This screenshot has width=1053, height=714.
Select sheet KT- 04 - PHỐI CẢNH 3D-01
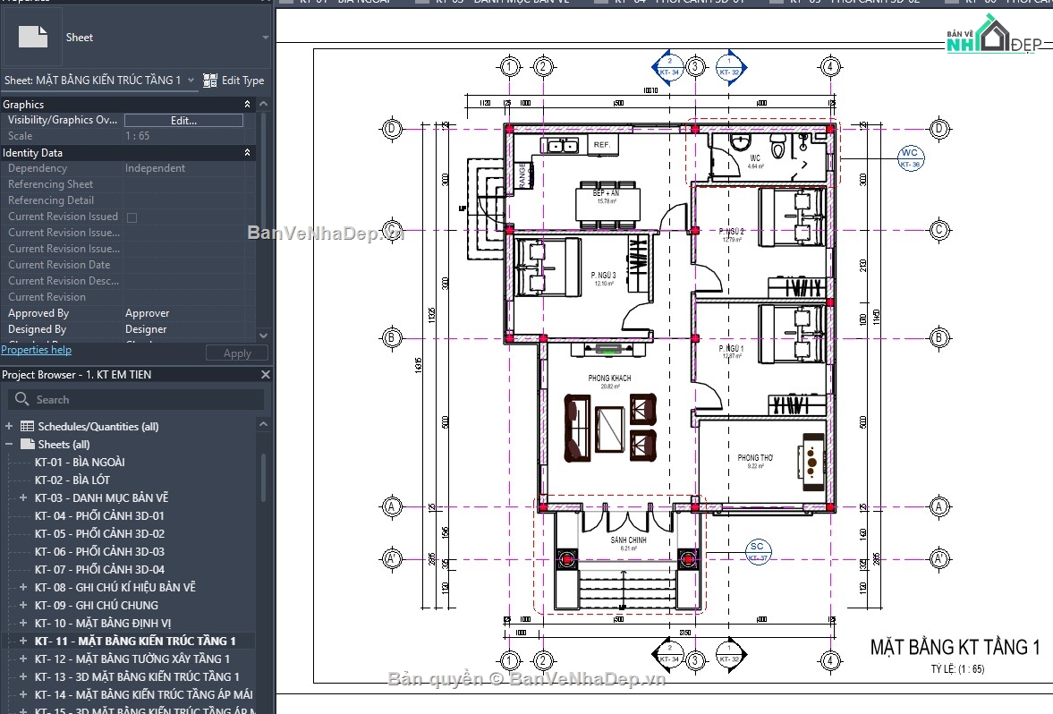tap(99, 516)
